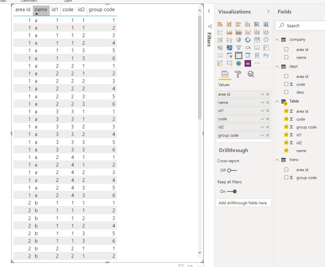Check desc field under dept table
Viewport: 325px width, 267px height.
click(286, 92)
